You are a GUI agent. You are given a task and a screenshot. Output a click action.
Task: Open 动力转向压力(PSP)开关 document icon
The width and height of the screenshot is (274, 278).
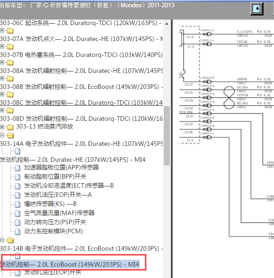click(18, 222)
